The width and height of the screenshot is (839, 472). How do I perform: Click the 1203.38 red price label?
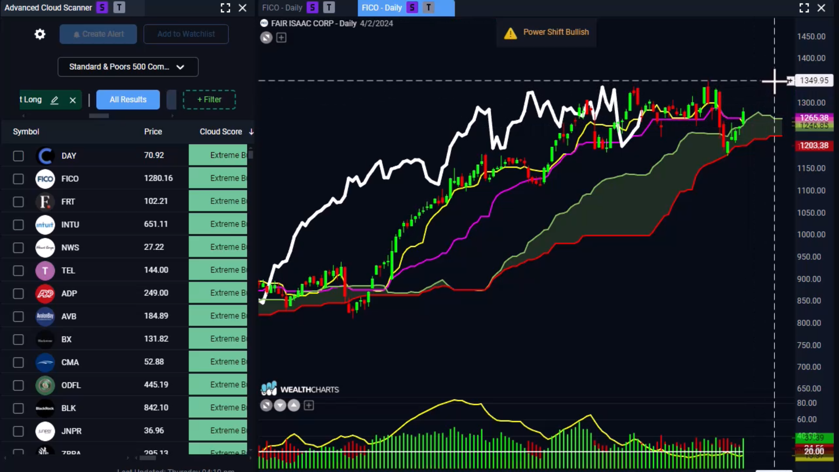[x=814, y=146]
